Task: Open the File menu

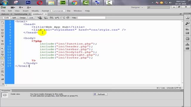Action: (3, 11)
